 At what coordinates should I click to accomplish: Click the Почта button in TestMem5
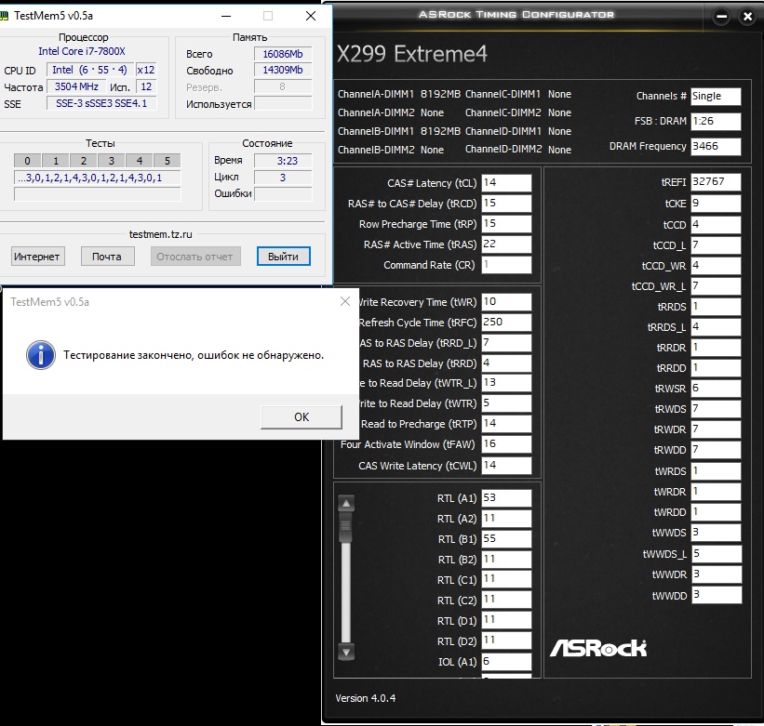click(x=107, y=257)
